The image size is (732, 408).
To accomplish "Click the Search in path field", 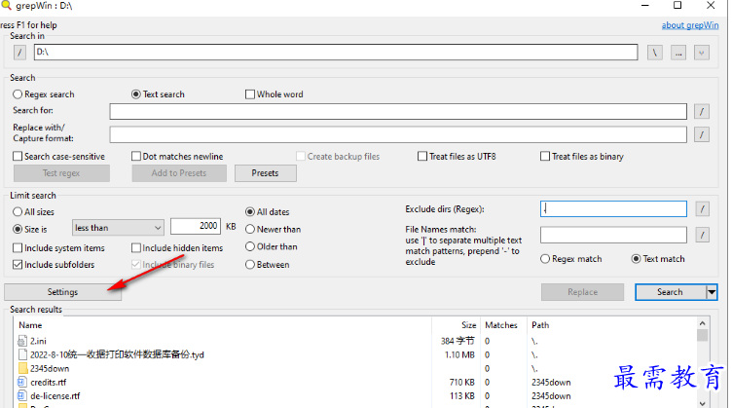I will click(336, 53).
